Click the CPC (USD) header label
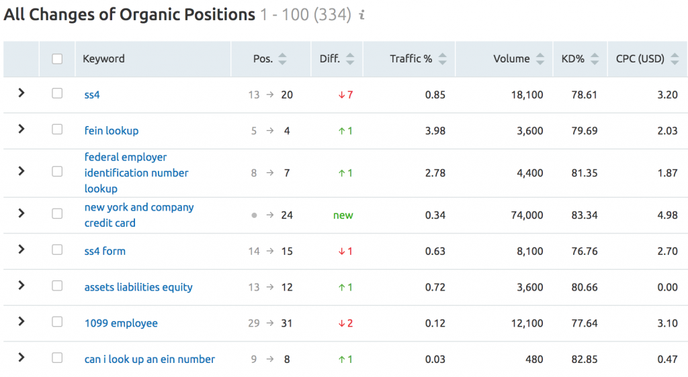 [x=640, y=58]
